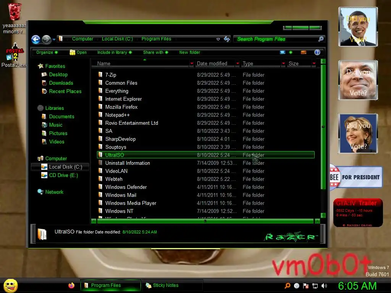Click the GTA:IV Trailer countdown gadget
Viewport: 391px width, 293px height.
pyautogui.click(x=358, y=213)
